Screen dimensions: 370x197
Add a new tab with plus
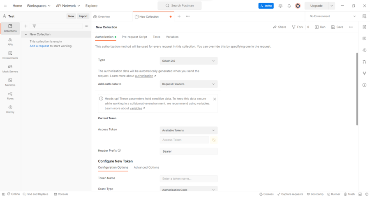click(179, 16)
